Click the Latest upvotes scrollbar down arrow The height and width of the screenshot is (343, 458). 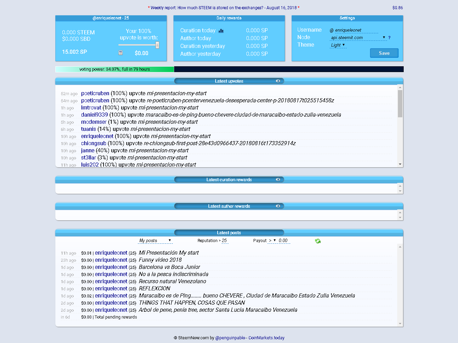(400, 164)
